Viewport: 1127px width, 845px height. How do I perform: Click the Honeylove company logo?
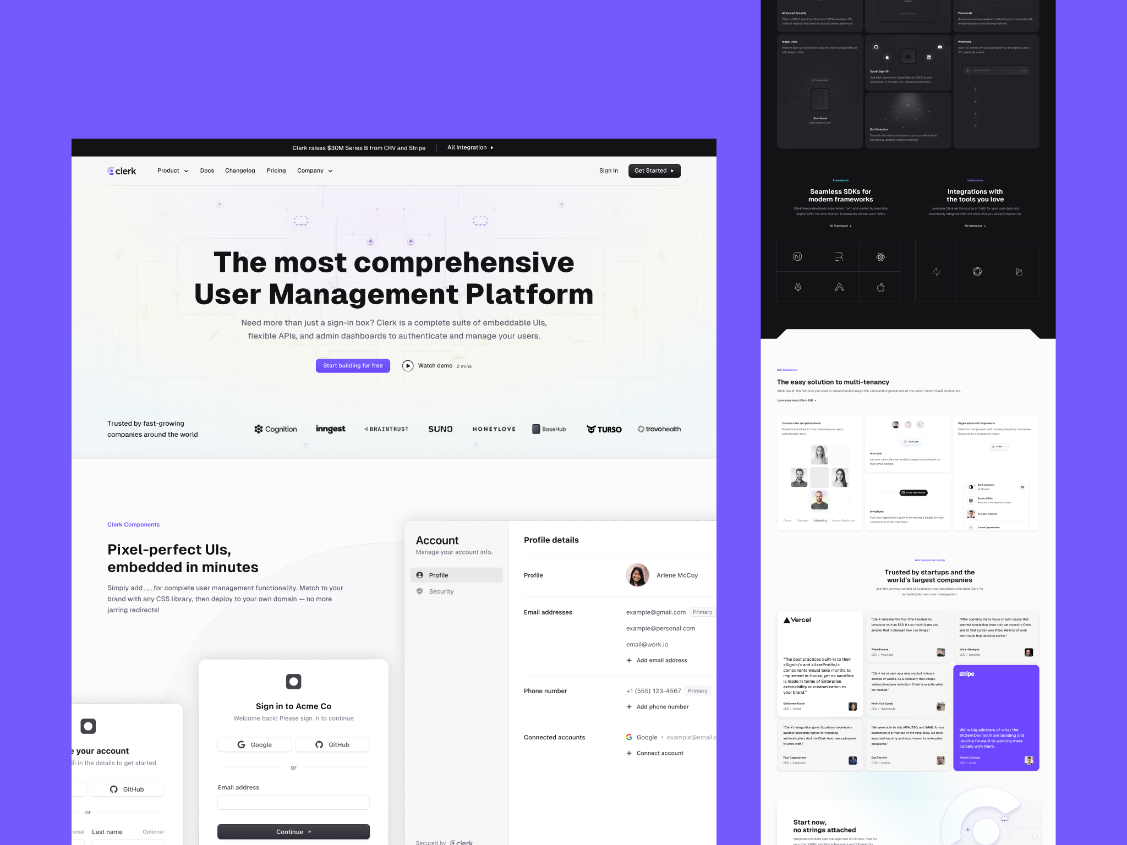[x=494, y=429]
